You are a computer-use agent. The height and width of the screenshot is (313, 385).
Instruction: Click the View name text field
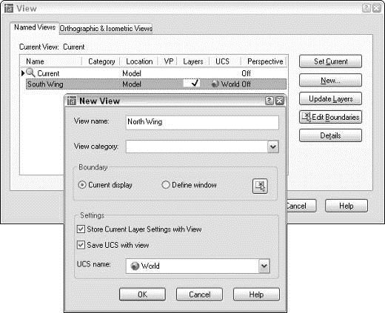tap(202, 122)
